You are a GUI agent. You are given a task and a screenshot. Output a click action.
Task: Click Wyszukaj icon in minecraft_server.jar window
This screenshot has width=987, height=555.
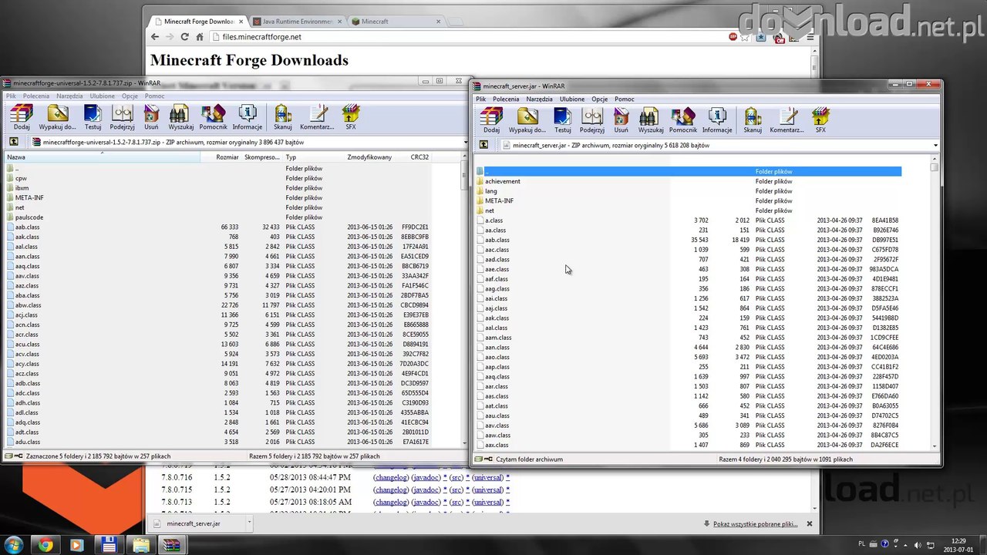coord(650,120)
